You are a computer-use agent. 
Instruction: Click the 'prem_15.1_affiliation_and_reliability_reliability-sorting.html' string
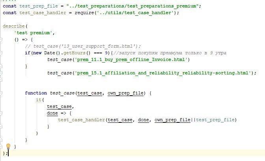(x=163, y=73)
